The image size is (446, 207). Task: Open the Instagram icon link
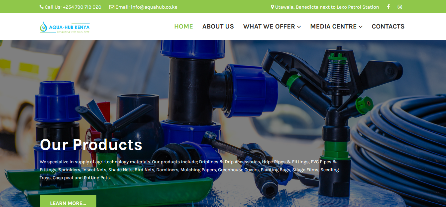400,7
